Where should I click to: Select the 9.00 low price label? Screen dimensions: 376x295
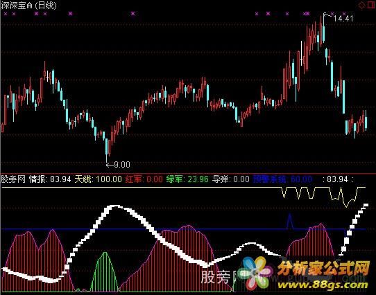coord(122,165)
